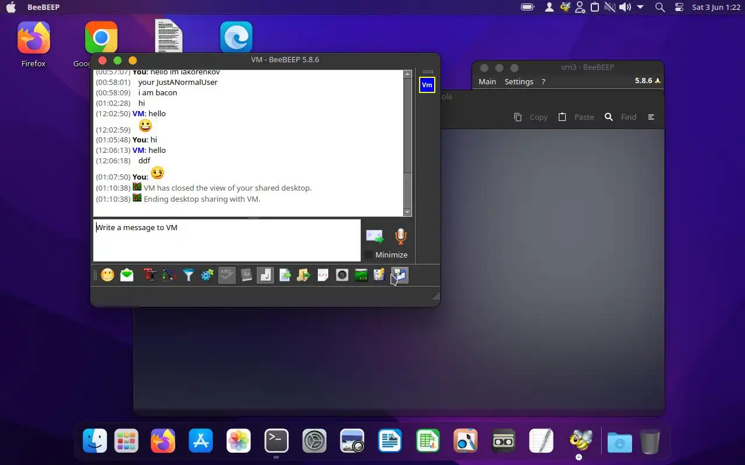745x465 pixels.
Task: Open the font color picker pencil icon
Action: (x=169, y=275)
